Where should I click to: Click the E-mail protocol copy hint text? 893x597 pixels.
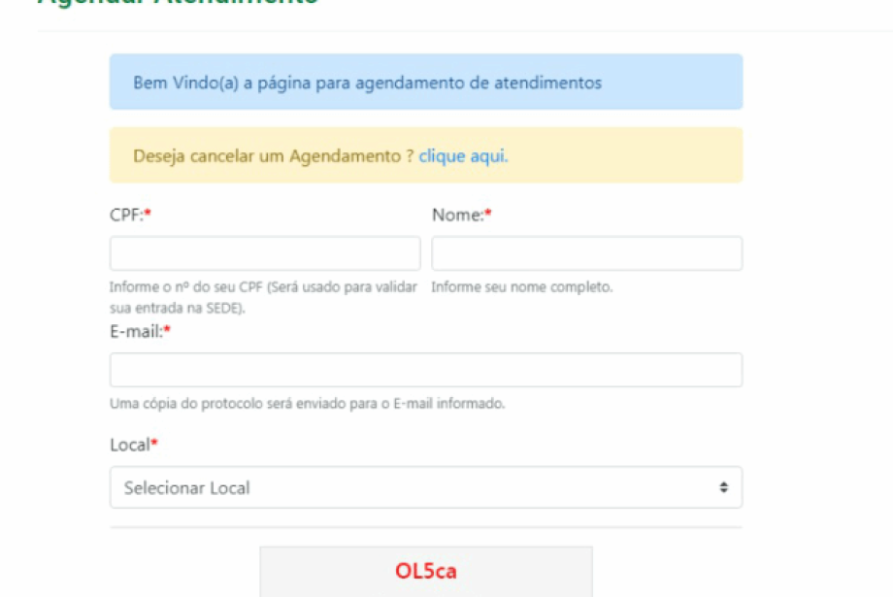tap(307, 403)
